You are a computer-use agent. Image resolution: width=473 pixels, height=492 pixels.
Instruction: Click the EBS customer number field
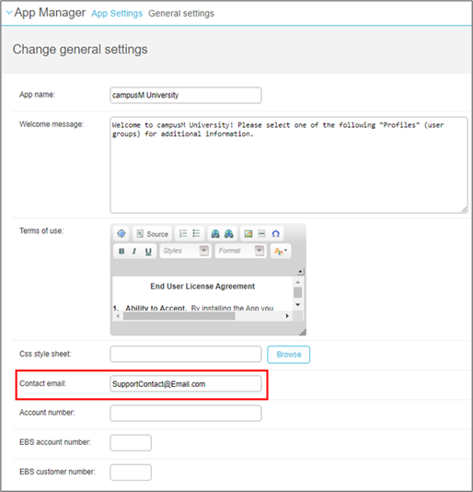[x=131, y=473]
